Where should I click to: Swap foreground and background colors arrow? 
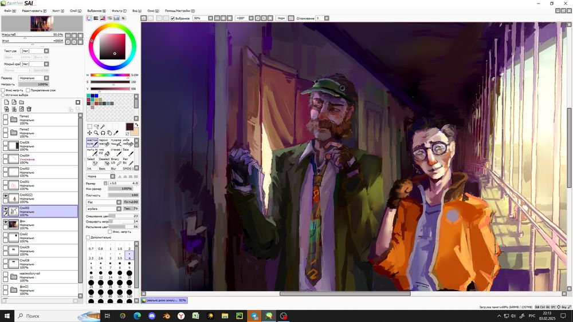pyautogui.click(x=137, y=125)
